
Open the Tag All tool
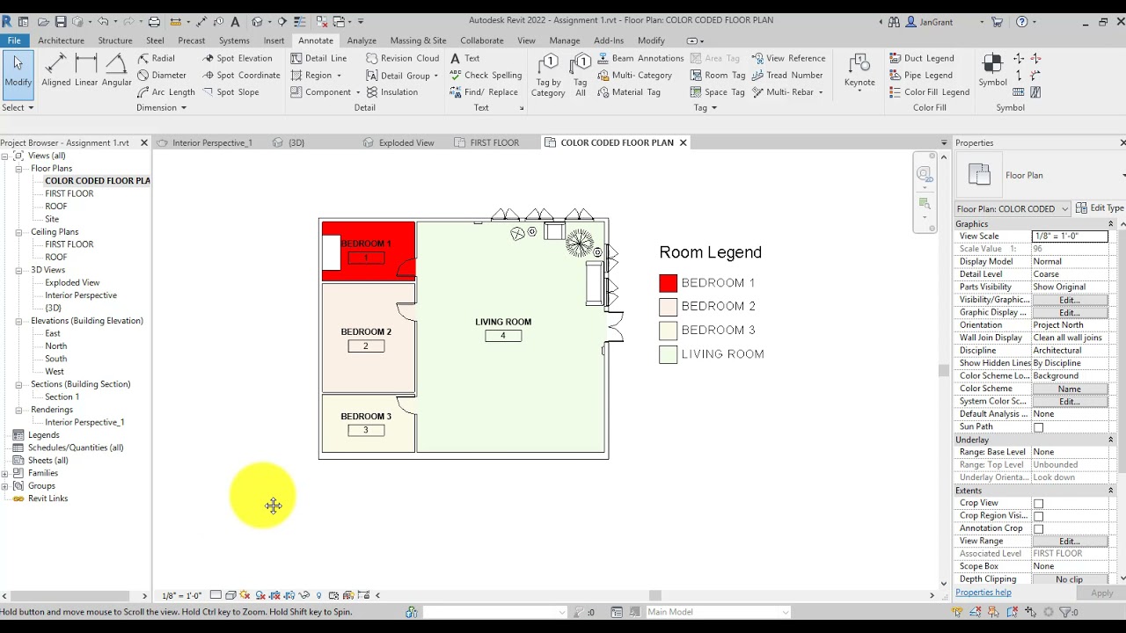(581, 75)
